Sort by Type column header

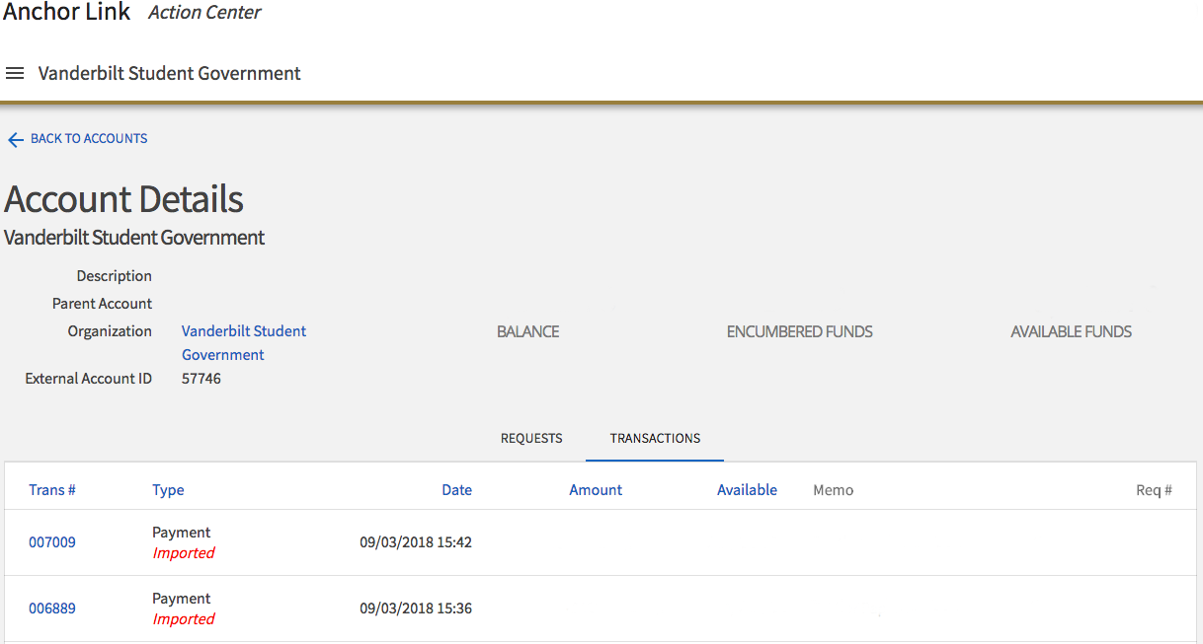coord(168,490)
